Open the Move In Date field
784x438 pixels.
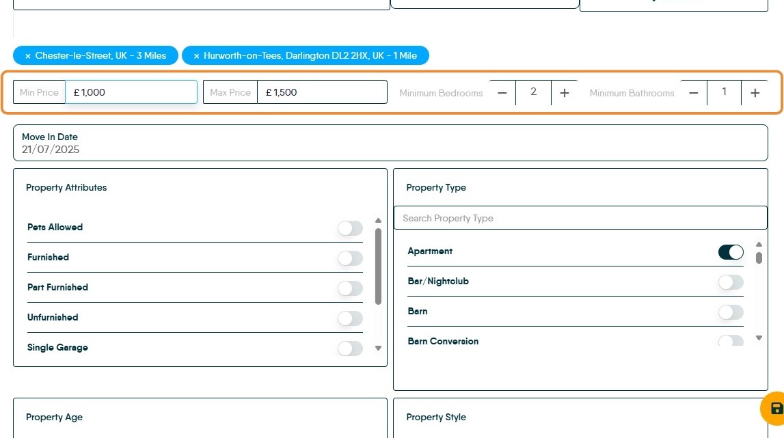coord(390,143)
